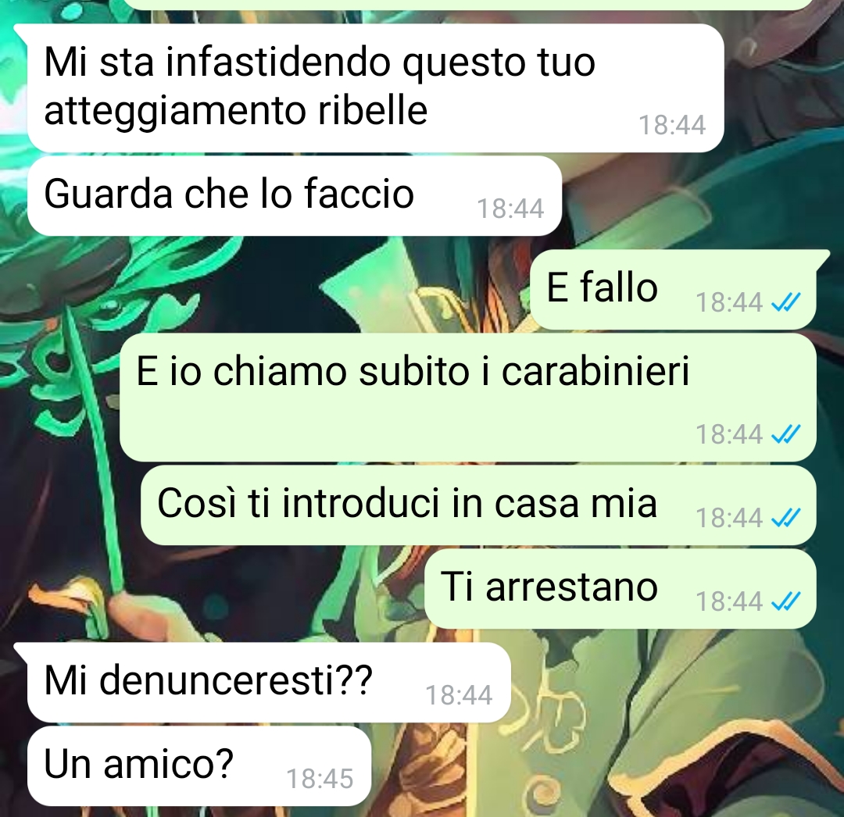
Task: Click read ticks on the carabinieri message
Action: pyautogui.click(x=786, y=433)
